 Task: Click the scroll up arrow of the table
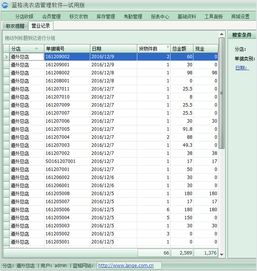point(221,40)
